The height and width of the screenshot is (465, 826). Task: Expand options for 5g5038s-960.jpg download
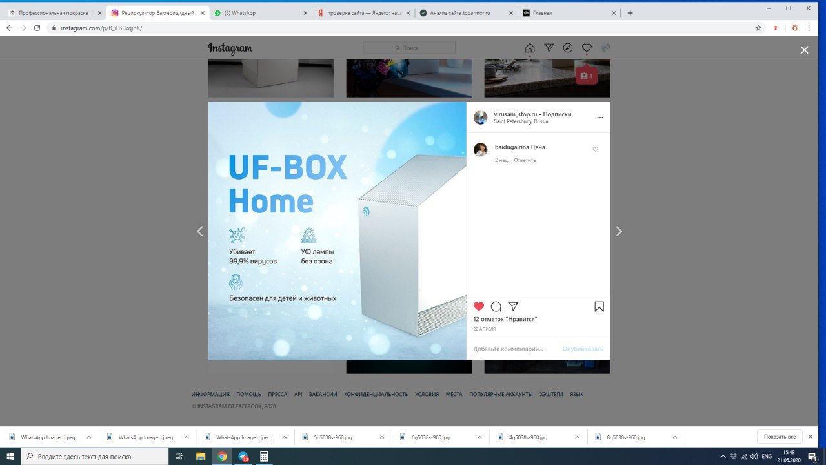[x=382, y=437]
